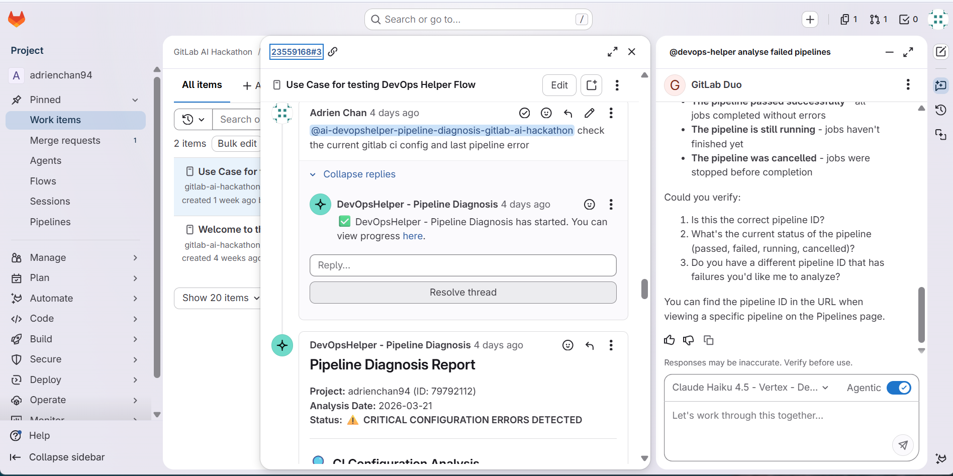Collapse replies on the thread
Viewport: 953px width, 476px height.
[x=353, y=174]
